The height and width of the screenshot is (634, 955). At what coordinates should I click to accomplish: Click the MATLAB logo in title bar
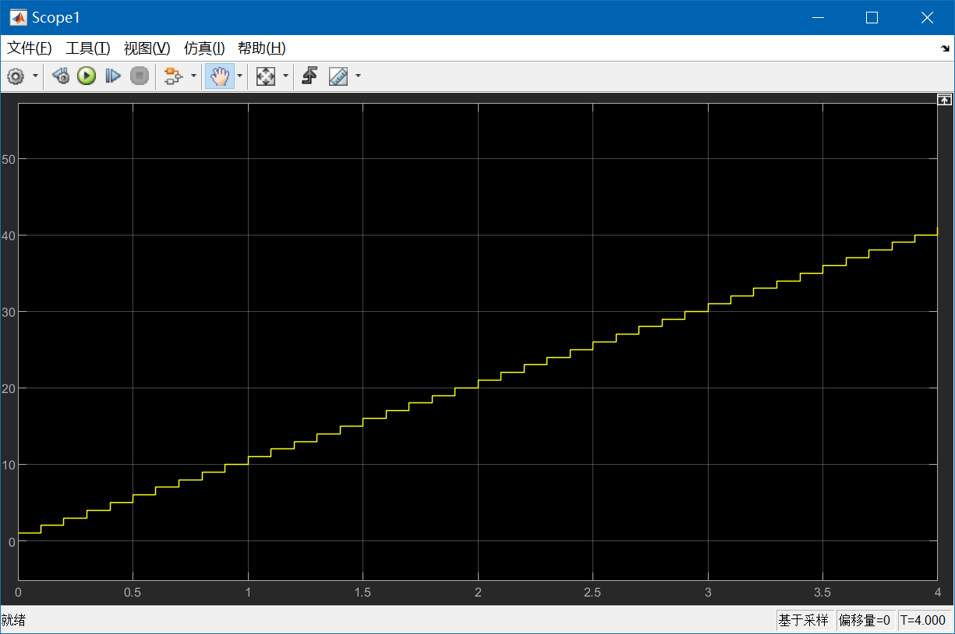17,17
